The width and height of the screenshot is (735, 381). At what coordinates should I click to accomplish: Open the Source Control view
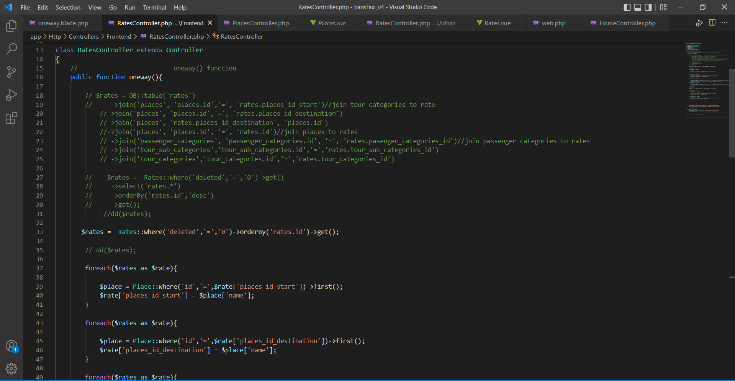[11, 72]
